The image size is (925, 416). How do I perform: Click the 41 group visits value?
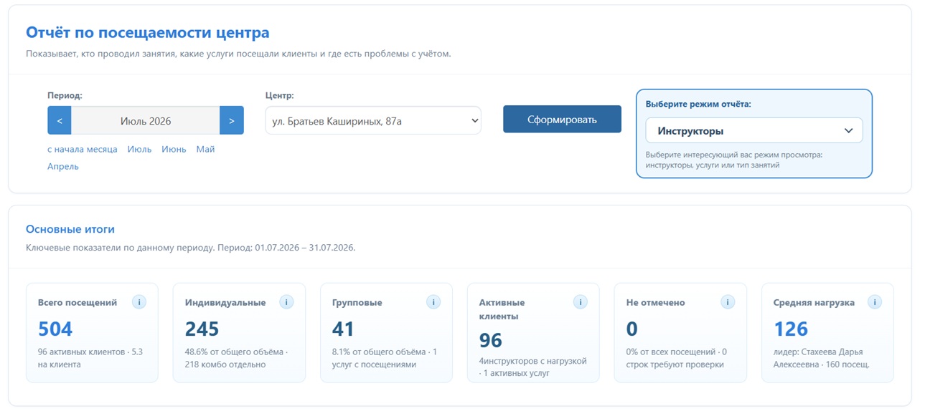coord(343,329)
